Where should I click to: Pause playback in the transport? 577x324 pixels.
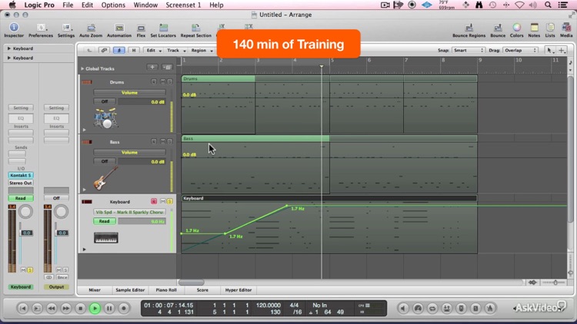[109, 308]
